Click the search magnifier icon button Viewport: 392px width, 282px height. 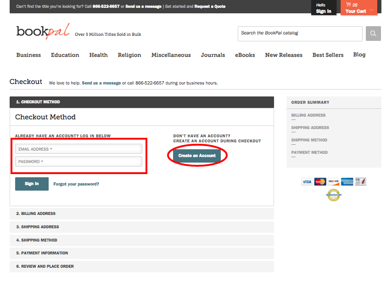pos(373,34)
